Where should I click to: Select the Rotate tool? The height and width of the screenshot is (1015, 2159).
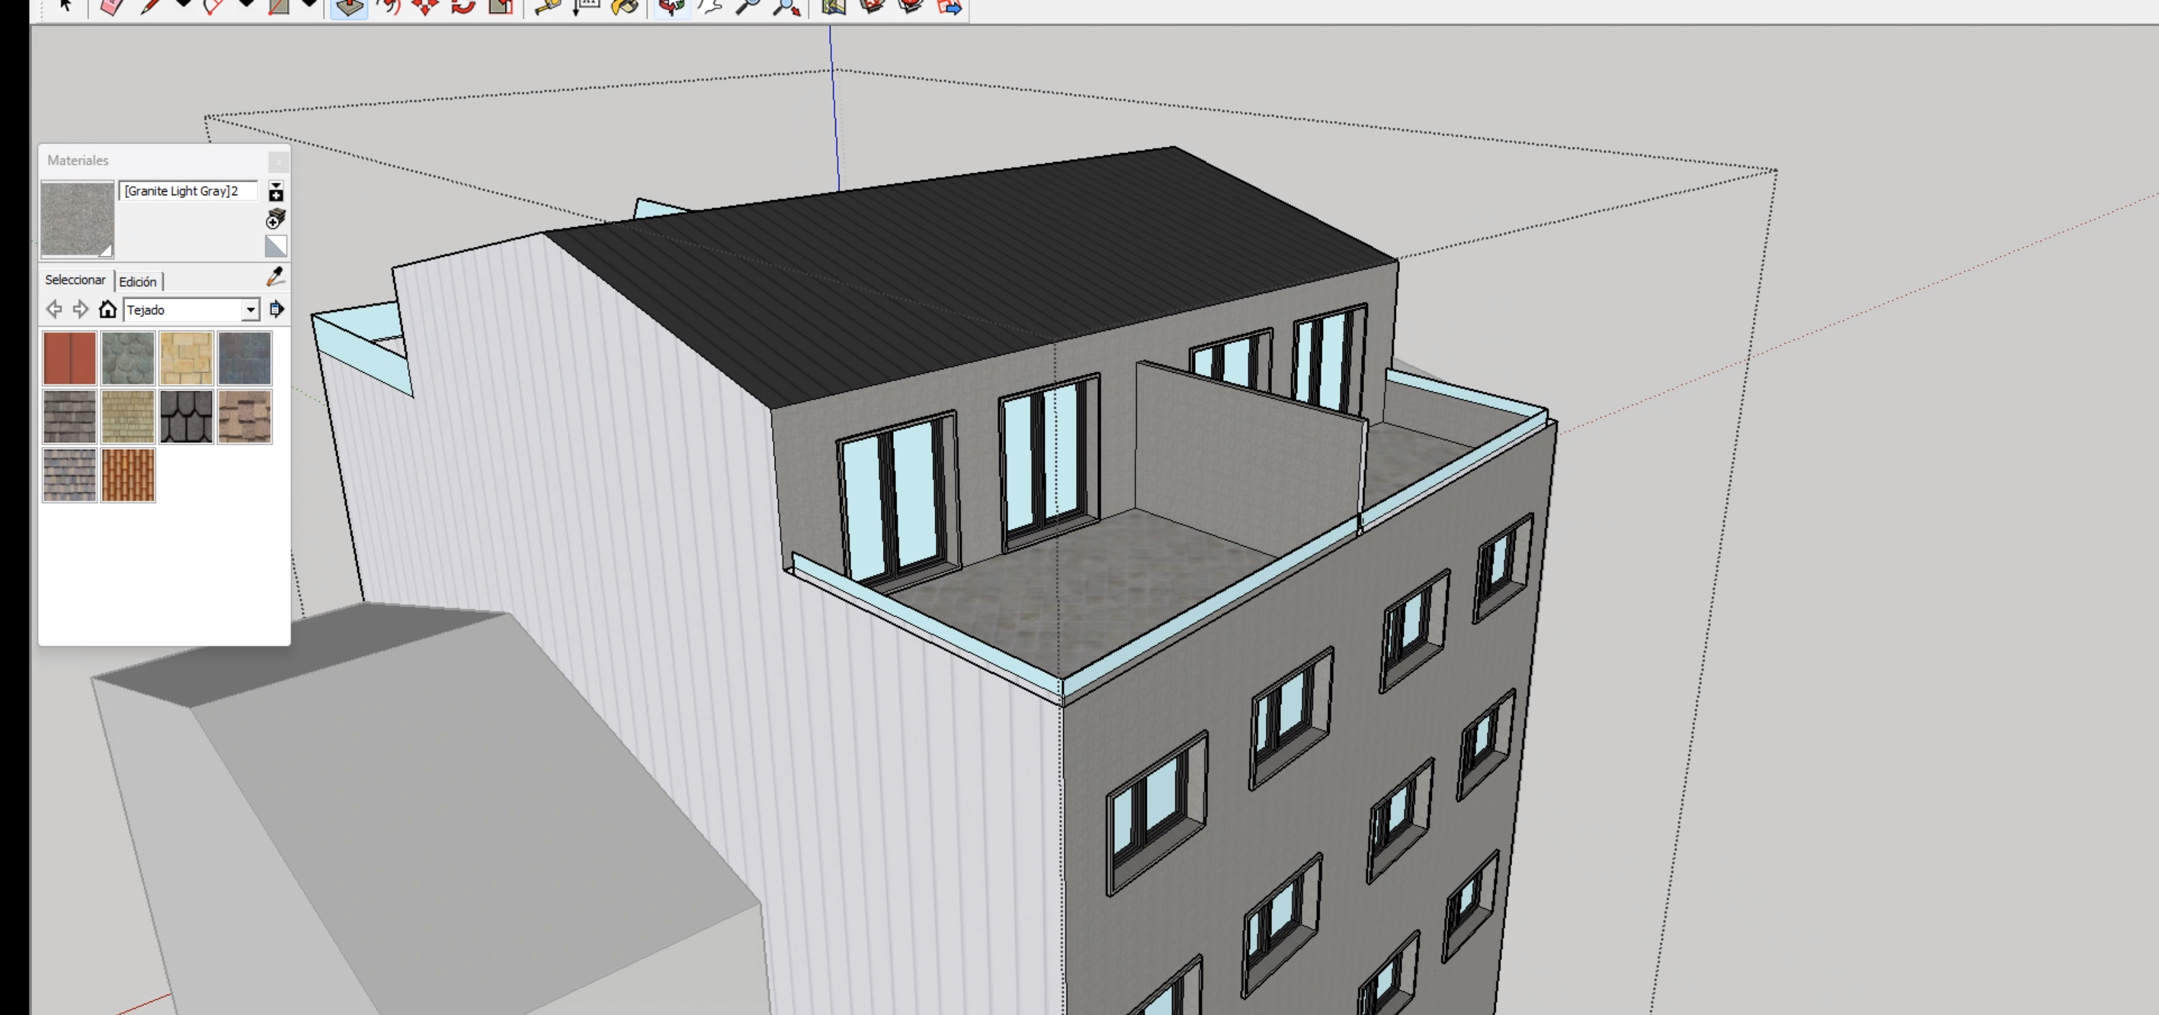(463, 6)
